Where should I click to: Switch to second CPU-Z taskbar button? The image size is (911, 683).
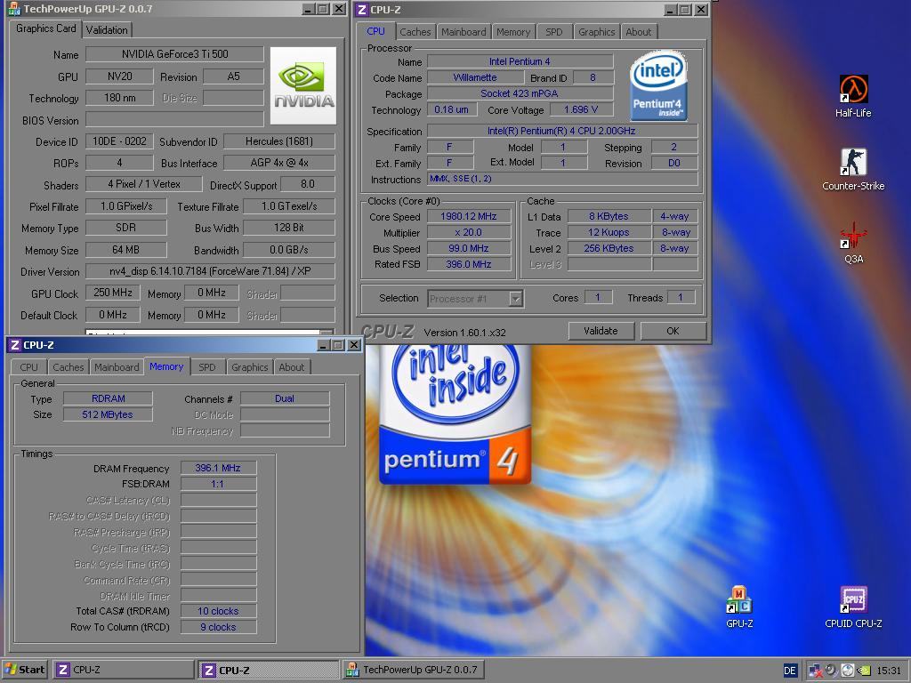point(269,670)
